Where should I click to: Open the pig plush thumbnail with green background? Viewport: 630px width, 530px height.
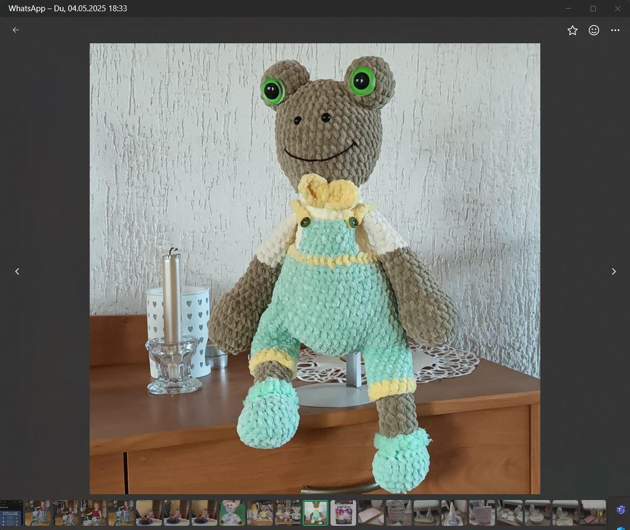tap(232, 513)
